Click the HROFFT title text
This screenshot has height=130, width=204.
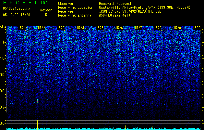click(20, 3)
